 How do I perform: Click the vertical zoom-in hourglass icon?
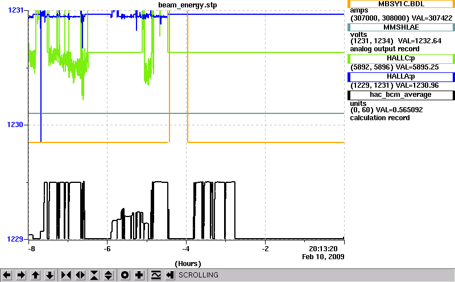[x=94, y=275]
